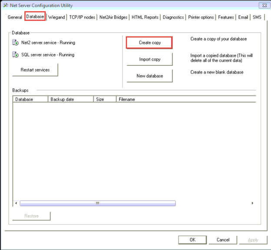Viewport: 271px width, 250px height.
Task: Open the Email tab
Action: pyautogui.click(x=243, y=17)
